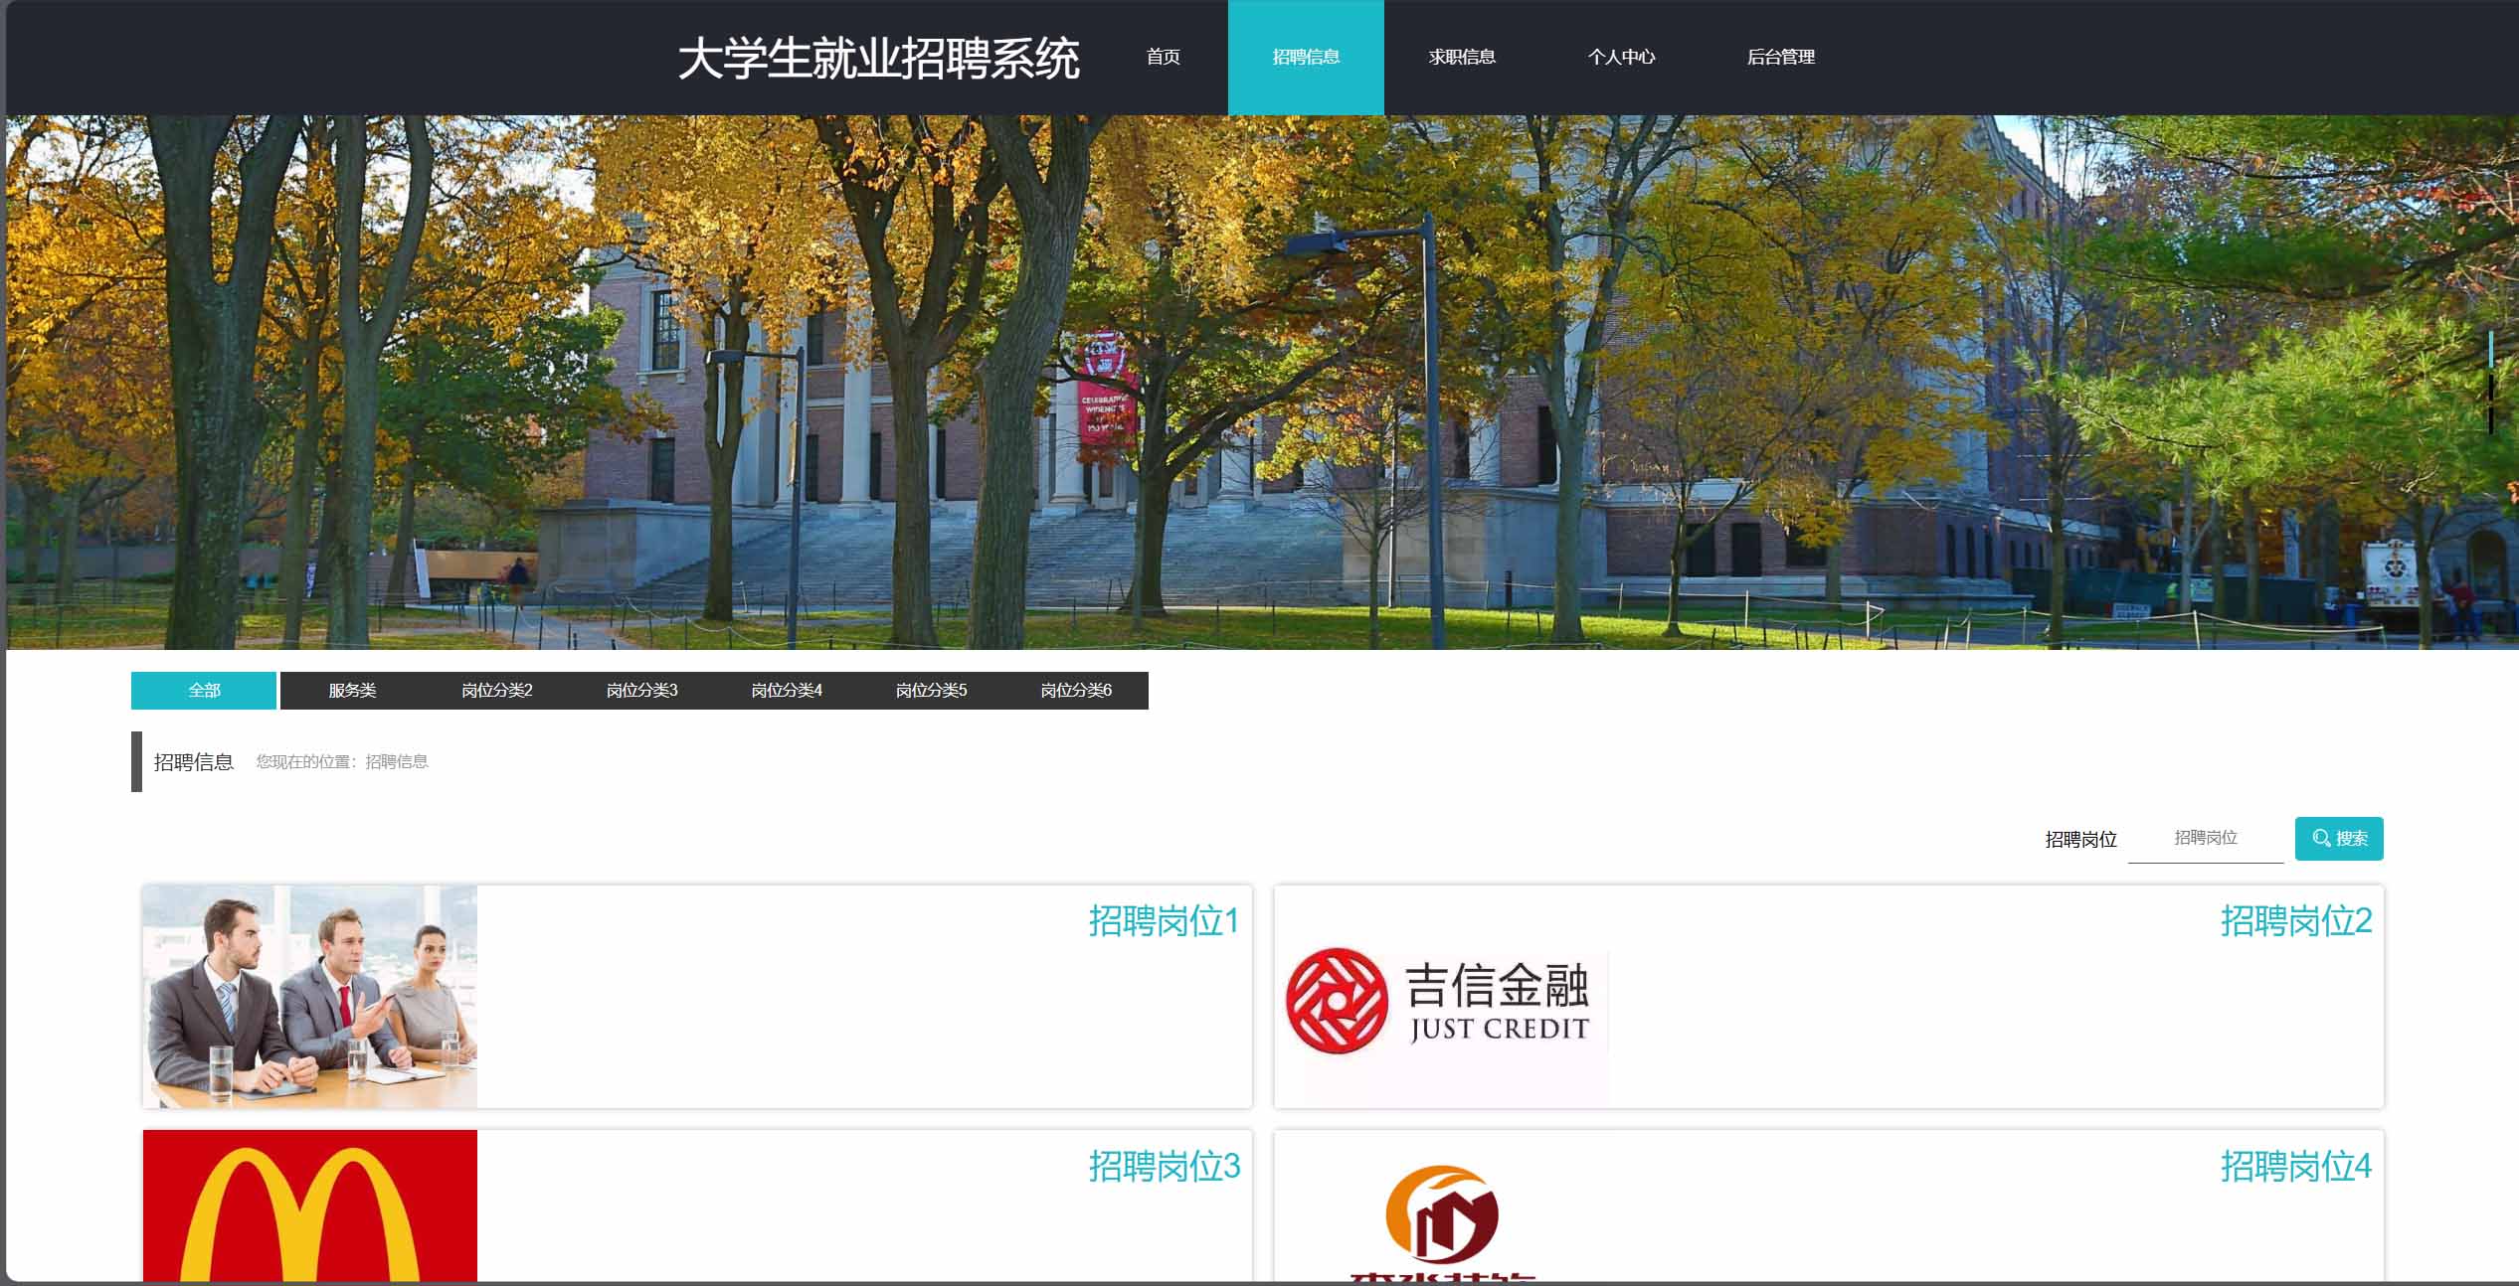Open the 招聘岗位1 job title link
This screenshot has width=2519, height=1286.
click(x=1164, y=920)
